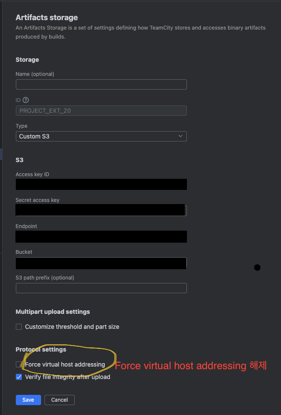Click the 'Verify file integrity after upload' label text
This screenshot has width=281, height=415.
pos(68,377)
